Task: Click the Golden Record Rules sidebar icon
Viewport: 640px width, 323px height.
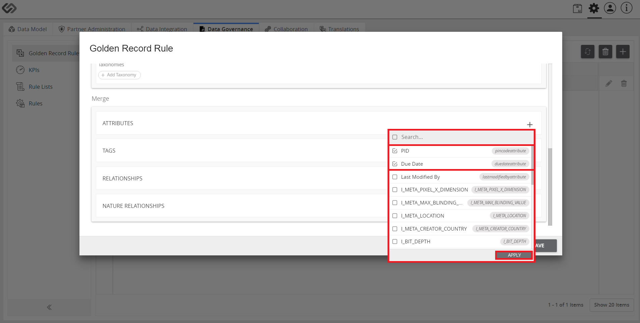Action: [20, 53]
